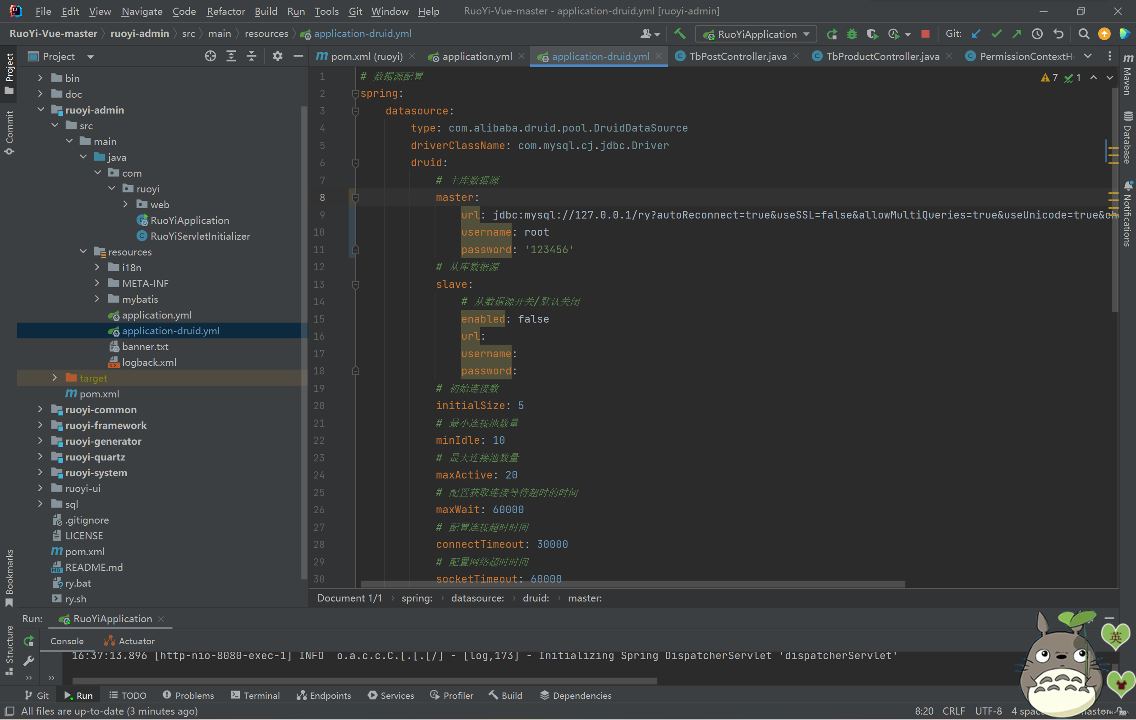Screen dimensions: 1136x720
Task: Open the Profiler tool window
Action: click(x=452, y=696)
